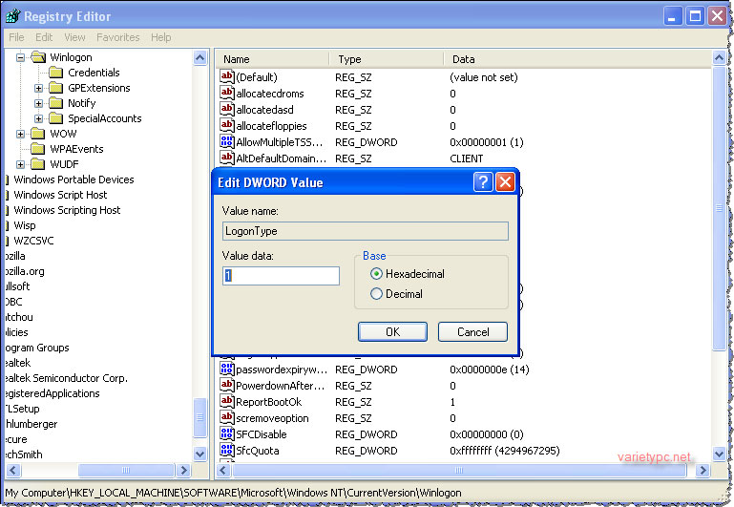Click the WPAEvents folder icon
Image resolution: width=734 pixels, height=507 pixels.
coord(38,149)
